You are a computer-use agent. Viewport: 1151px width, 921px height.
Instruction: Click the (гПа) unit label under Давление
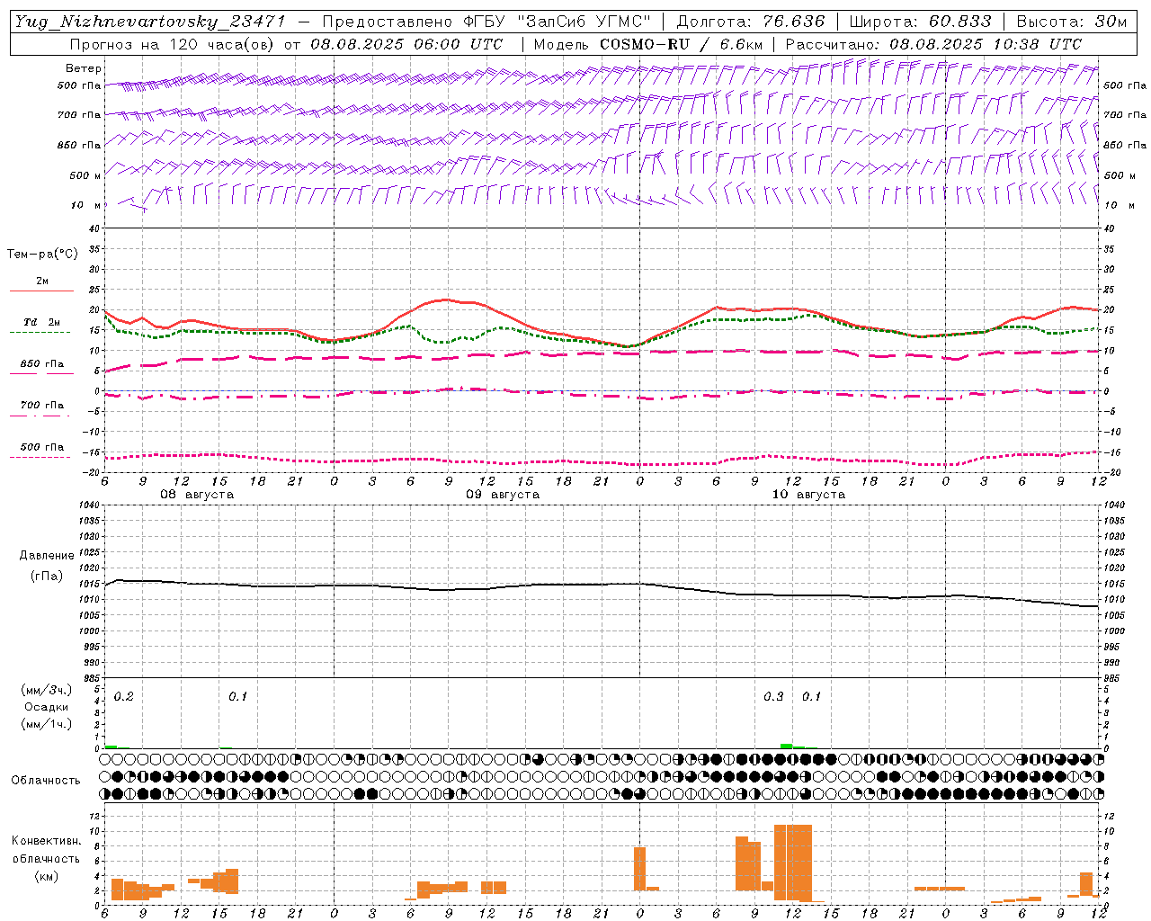pos(47,577)
